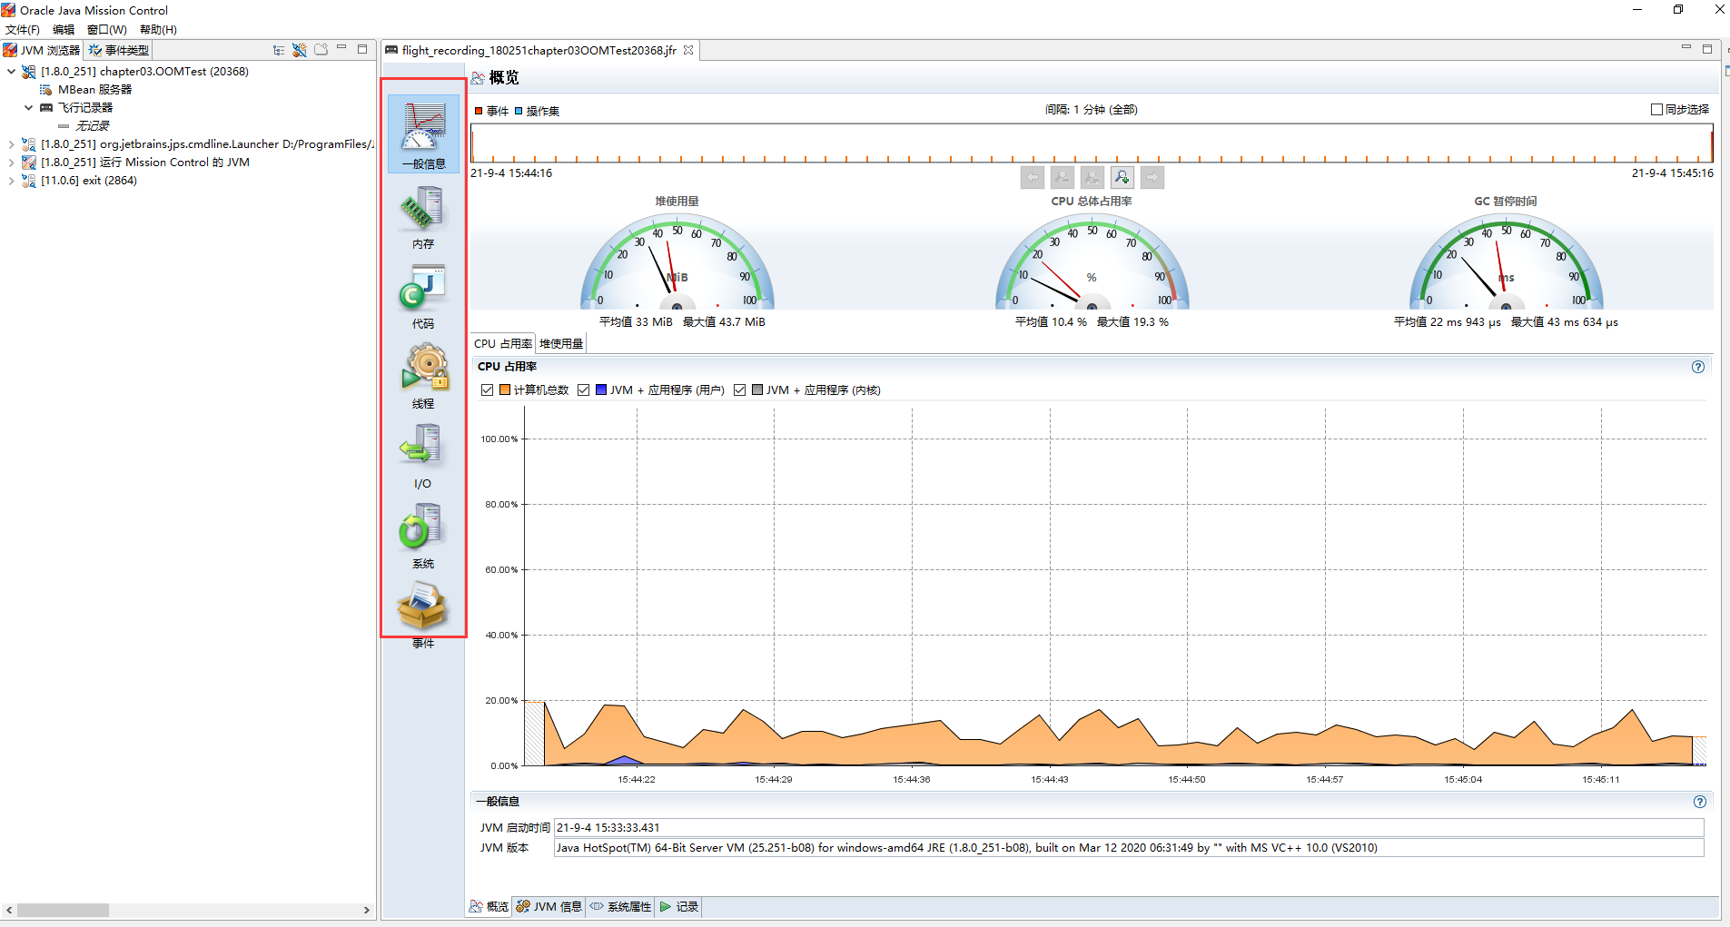This screenshot has height=927, width=1730.
Task: Open the 线程 (Threads) page icon
Action: [421, 374]
